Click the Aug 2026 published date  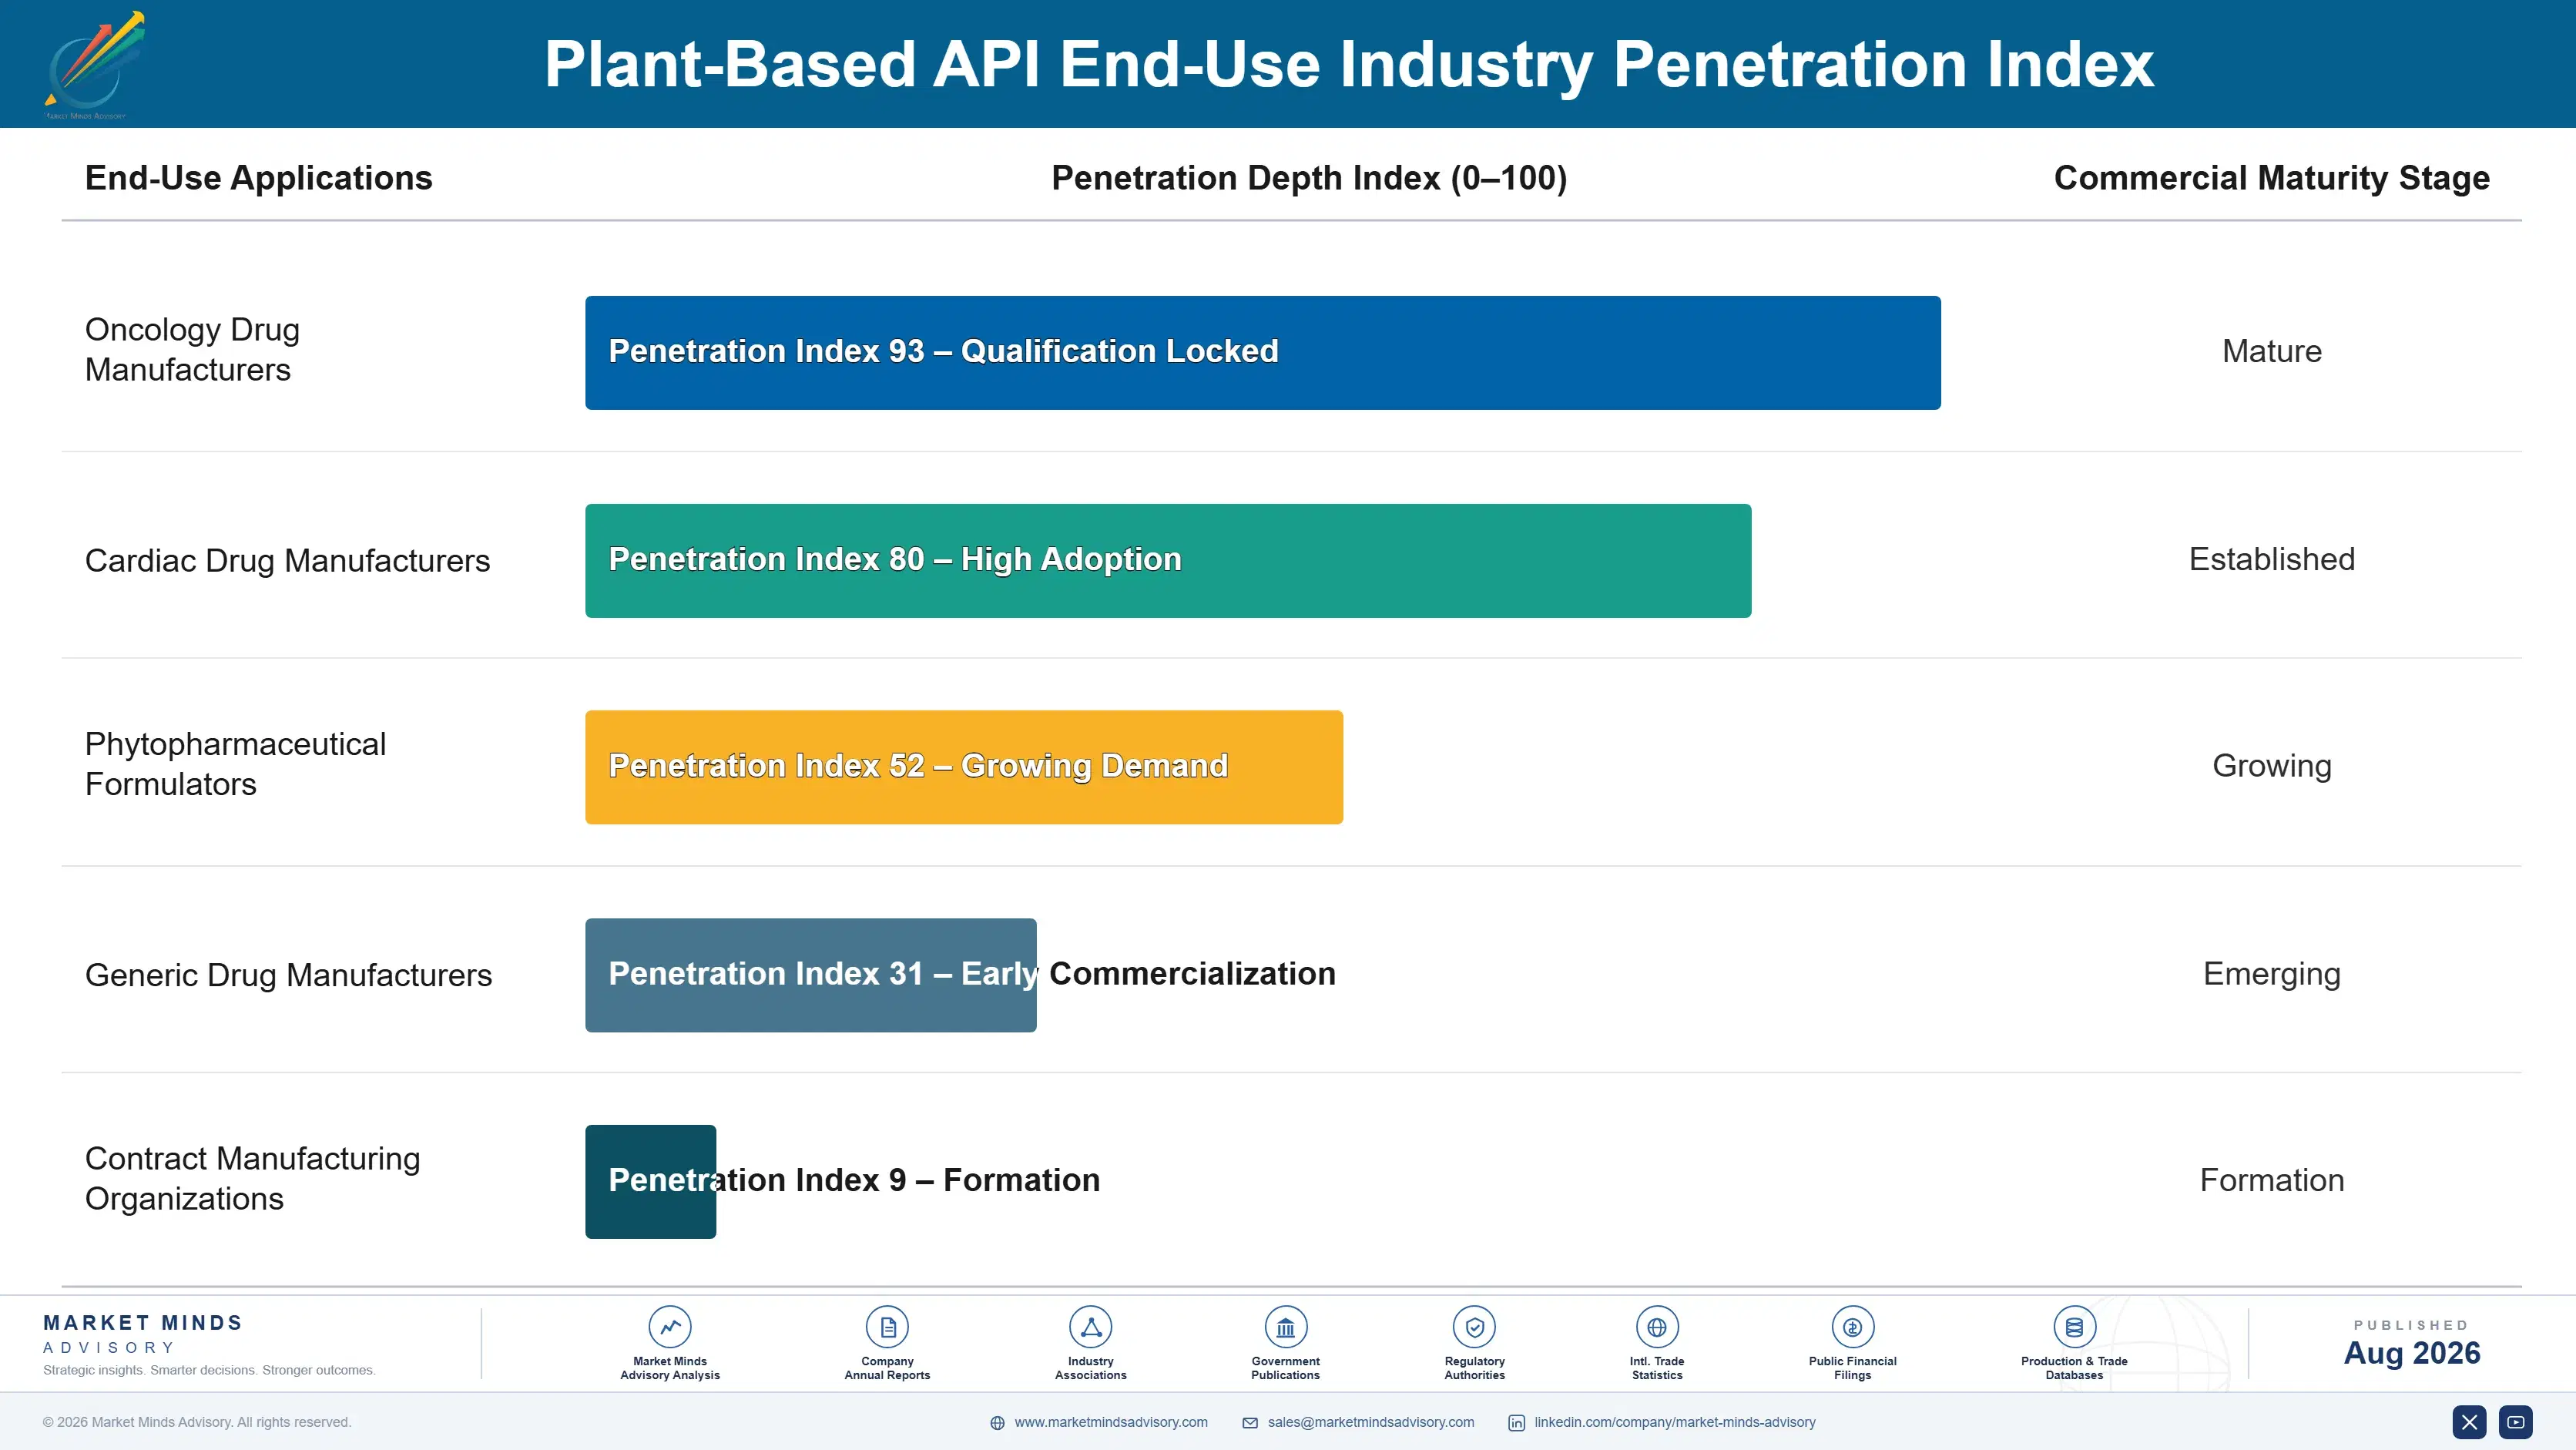click(x=2411, y=1353)
